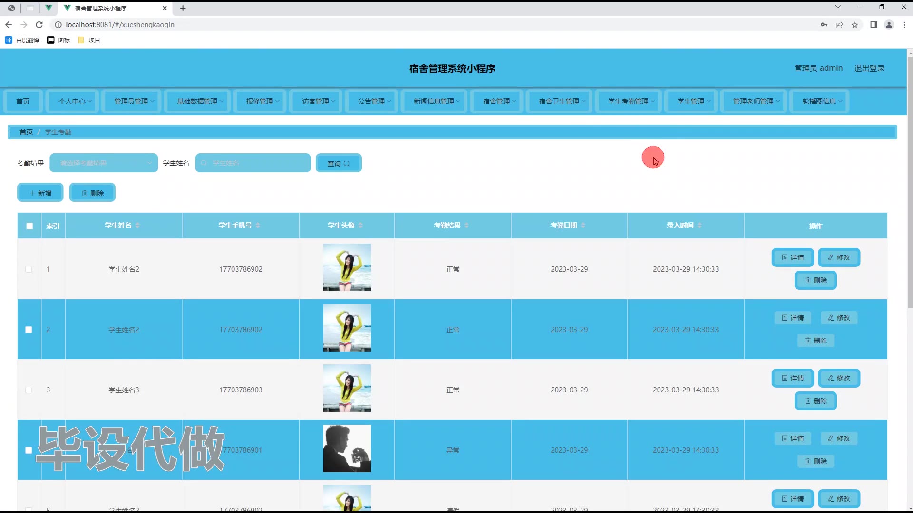The image size is (913, 513).
Task: Check the checkbox for row 2
Action: tap(29, 330)
